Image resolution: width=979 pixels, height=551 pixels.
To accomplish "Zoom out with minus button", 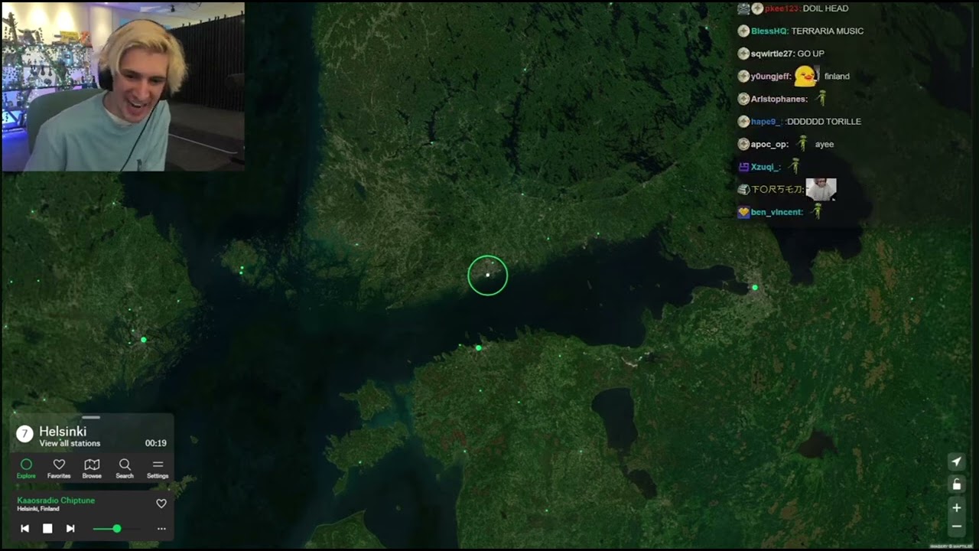I will [x=956, y=527].
